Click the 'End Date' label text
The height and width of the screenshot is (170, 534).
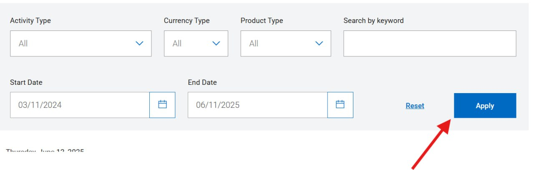[x=202, y=82]
